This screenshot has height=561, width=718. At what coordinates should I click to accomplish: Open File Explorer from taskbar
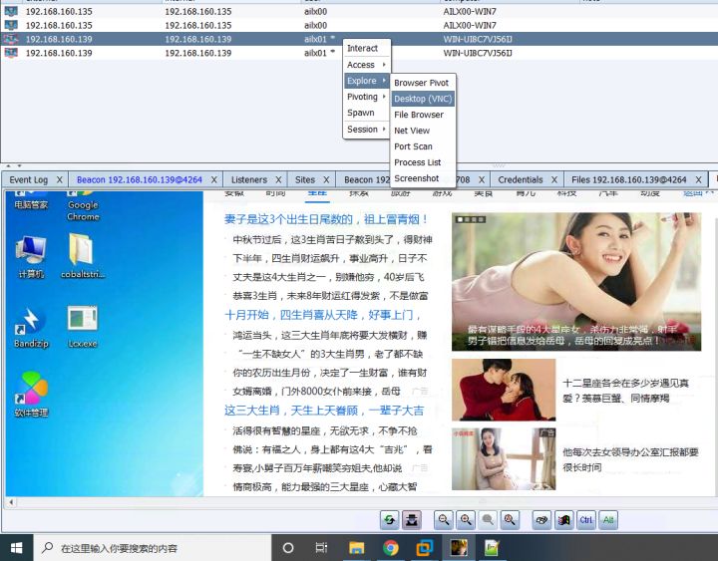coord(356,548)
